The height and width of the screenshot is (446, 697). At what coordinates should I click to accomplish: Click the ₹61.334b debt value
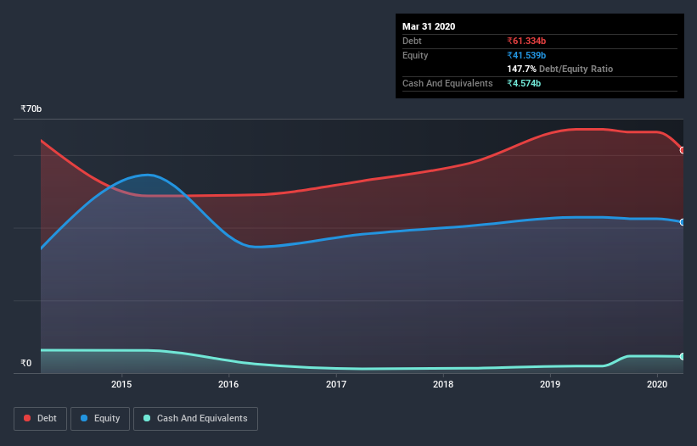coord(526,41)
